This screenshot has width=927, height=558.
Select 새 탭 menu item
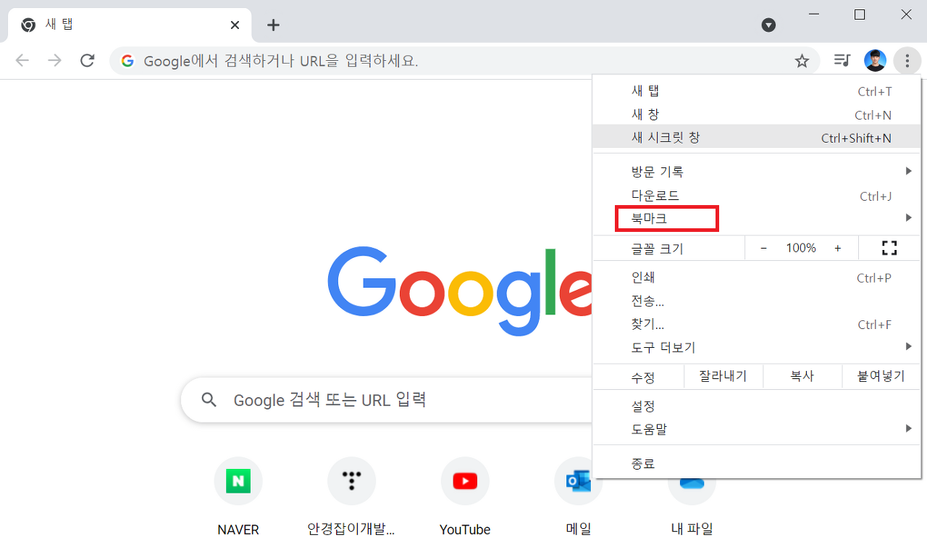point(757,91)
